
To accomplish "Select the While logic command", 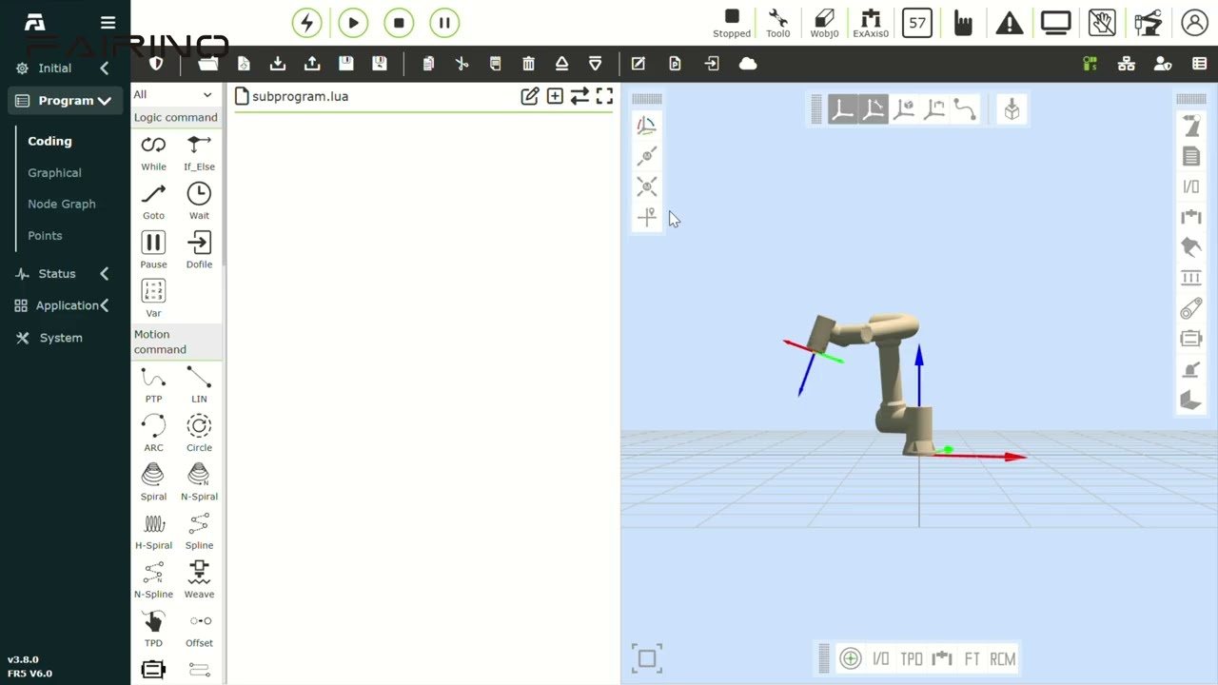I will (153, 152).
